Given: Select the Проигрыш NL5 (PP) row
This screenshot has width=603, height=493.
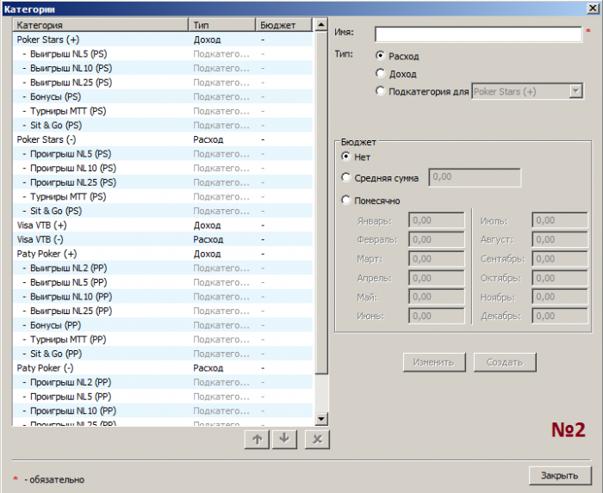Looking at the screenshot, I should coord(163,397).
